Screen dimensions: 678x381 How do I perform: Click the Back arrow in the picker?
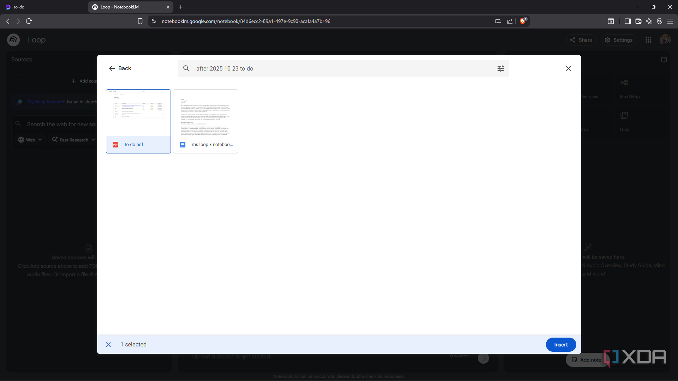click(x=112, y=68)
